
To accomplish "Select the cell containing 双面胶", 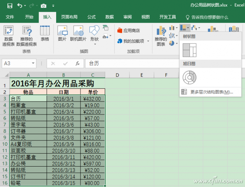I will pyautogui.click(x=28, y=150).
